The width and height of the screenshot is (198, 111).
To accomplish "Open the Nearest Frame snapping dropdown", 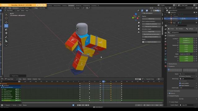I will point(151,79).
